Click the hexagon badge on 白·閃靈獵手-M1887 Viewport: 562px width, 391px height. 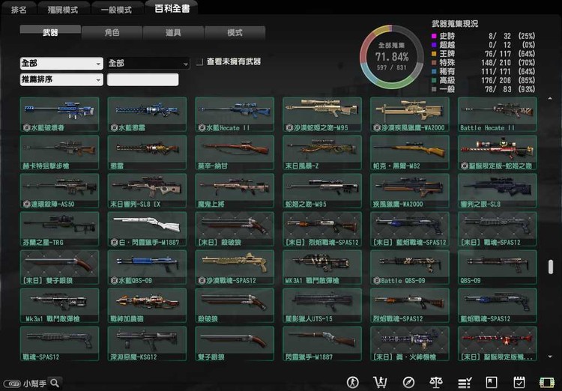[x=114, y=242]
